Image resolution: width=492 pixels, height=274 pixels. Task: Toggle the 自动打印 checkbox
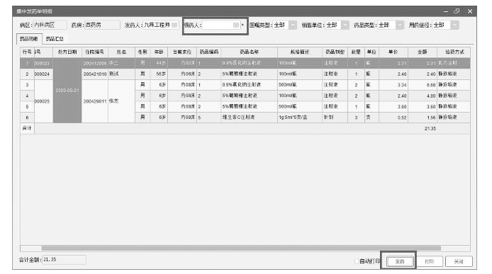click(x=357, y=261)
